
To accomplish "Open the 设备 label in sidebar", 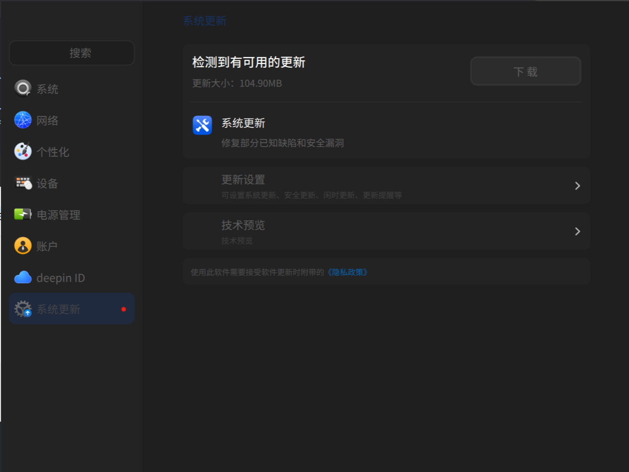I will (x=47, y=183).
